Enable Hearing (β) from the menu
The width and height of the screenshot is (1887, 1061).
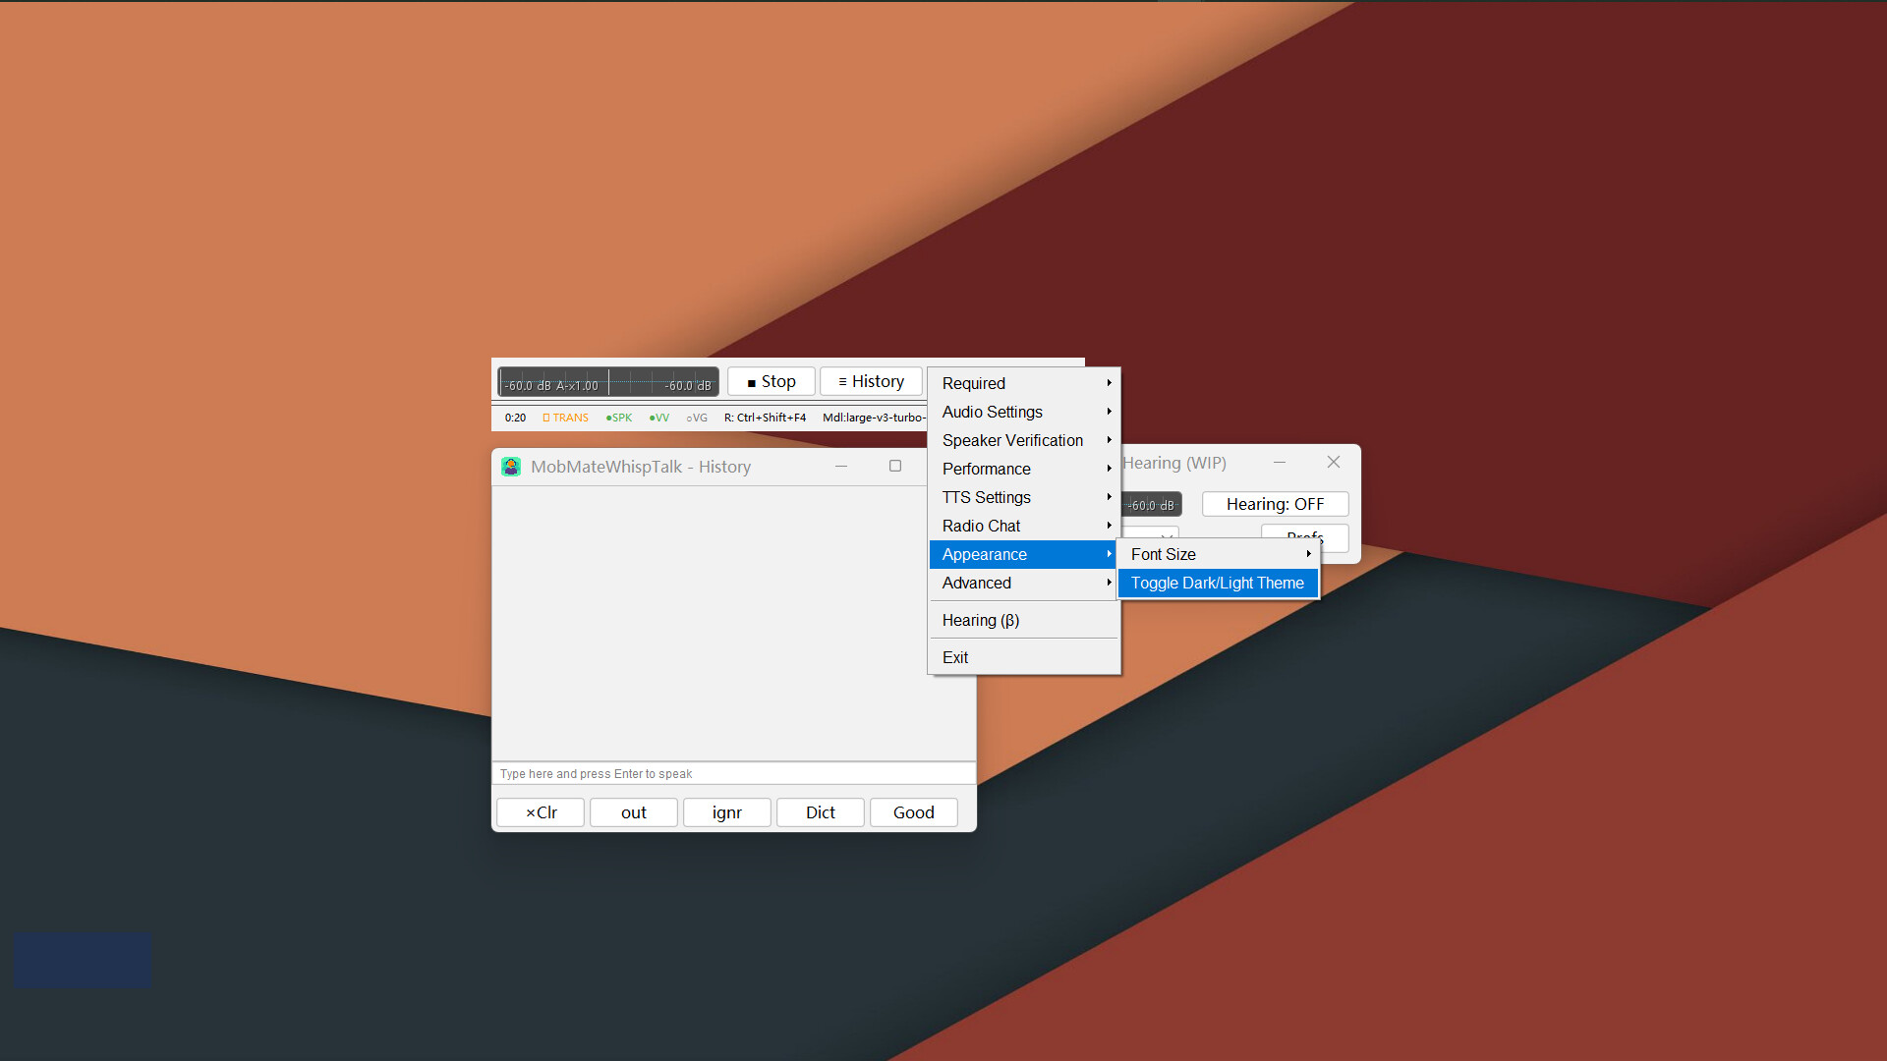(980, 620)
